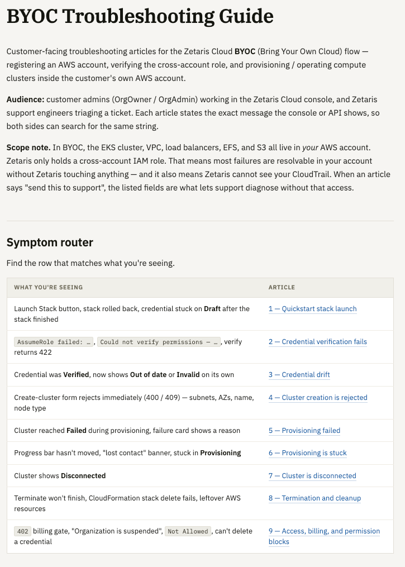Open the Credential verification fails article
The image size is (405, 567).
317,342
